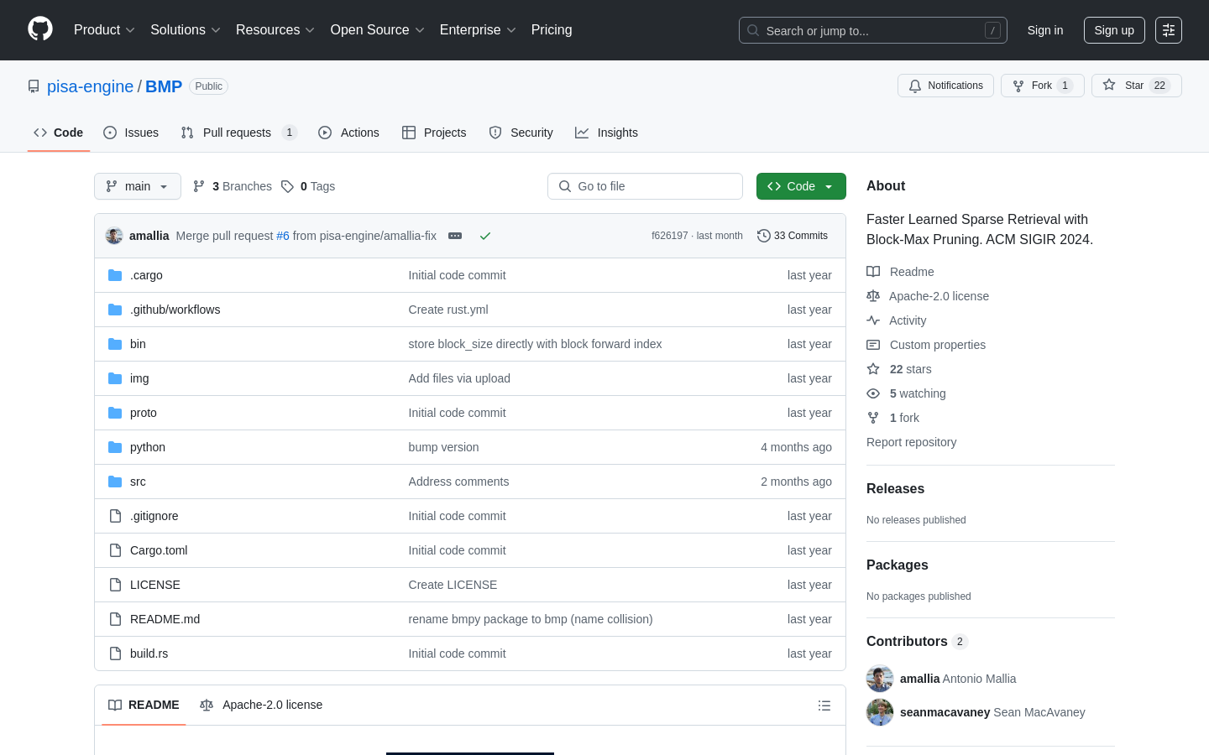The width and height of the screenshot is (1209, 755).
Task: Click Report repository link
Action: coord(911,442)
